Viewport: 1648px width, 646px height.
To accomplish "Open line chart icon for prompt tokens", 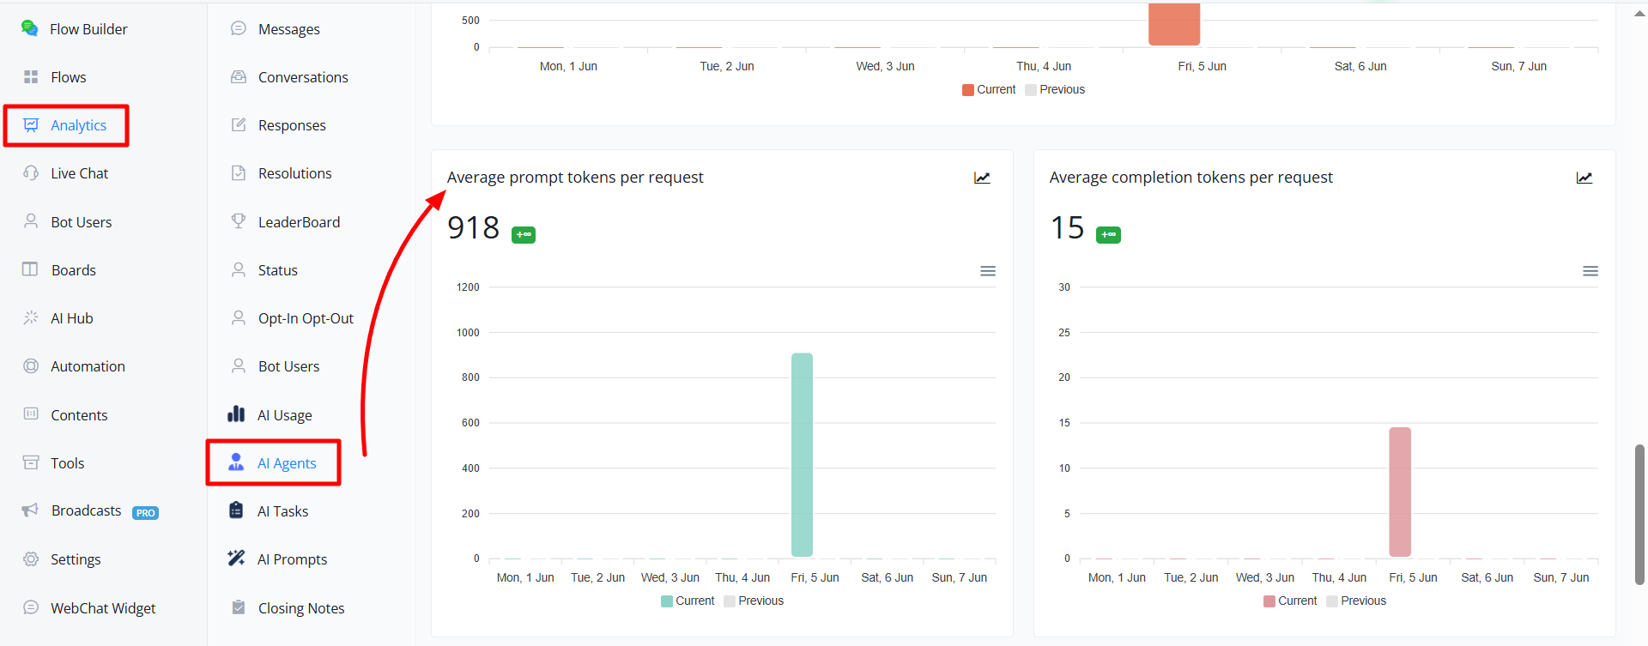I will pos(982,178).
